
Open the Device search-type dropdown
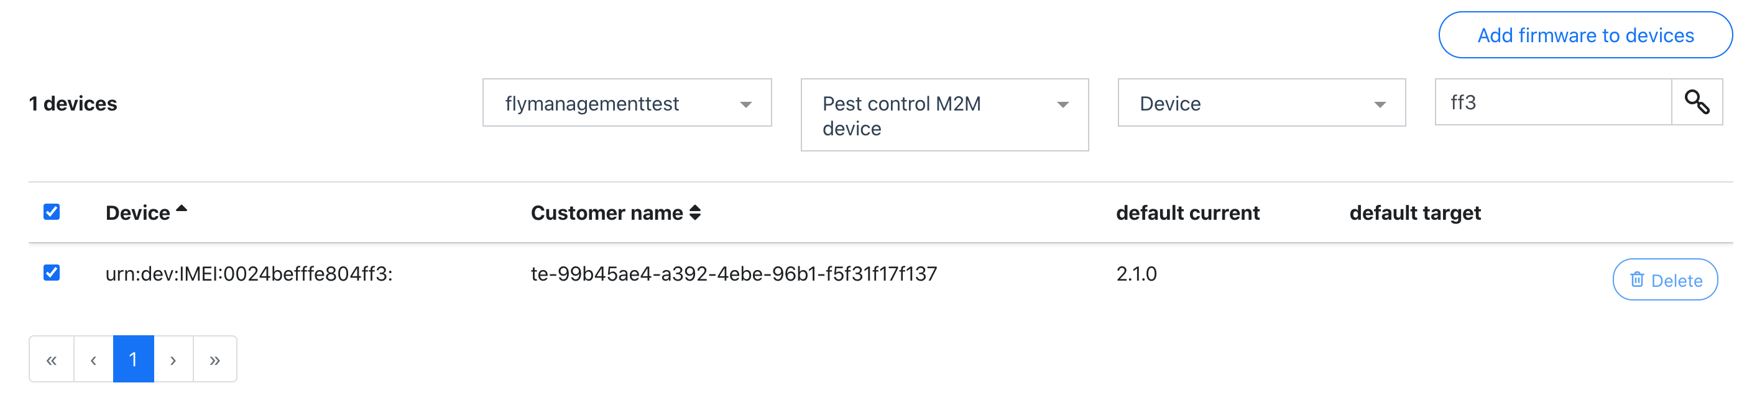click(1261, 102)
